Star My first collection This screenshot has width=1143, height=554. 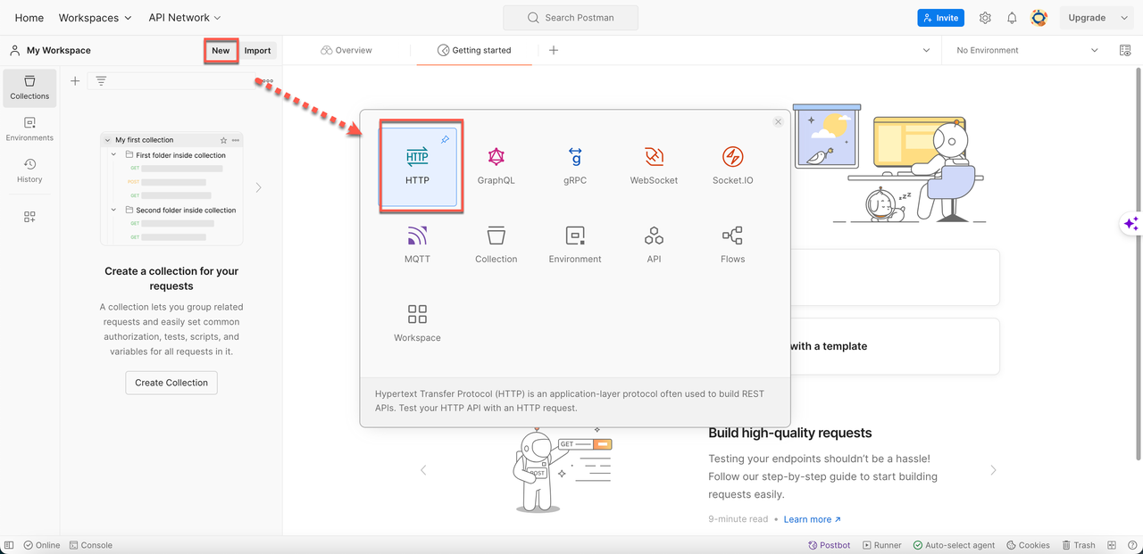pyautogui.click(x=223, y=140)
